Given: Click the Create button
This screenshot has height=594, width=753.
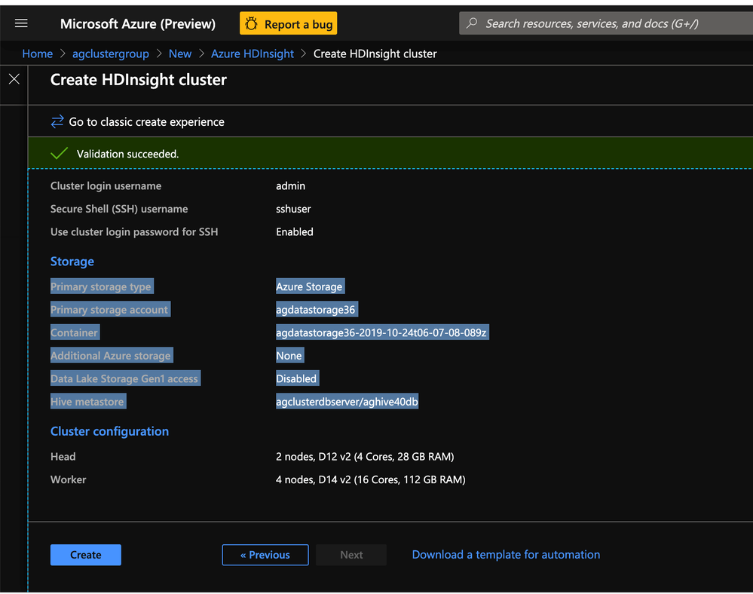Looking at the screenshot, I should pyautogui.click(x=86, y=555).
